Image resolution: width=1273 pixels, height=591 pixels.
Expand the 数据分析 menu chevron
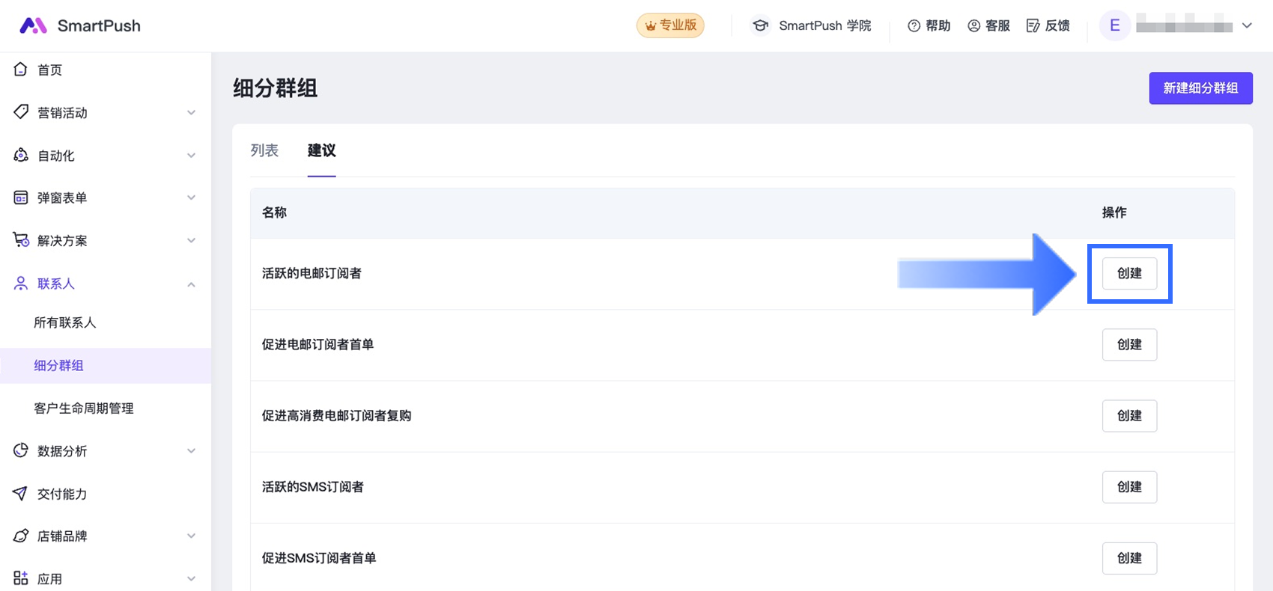191,451
